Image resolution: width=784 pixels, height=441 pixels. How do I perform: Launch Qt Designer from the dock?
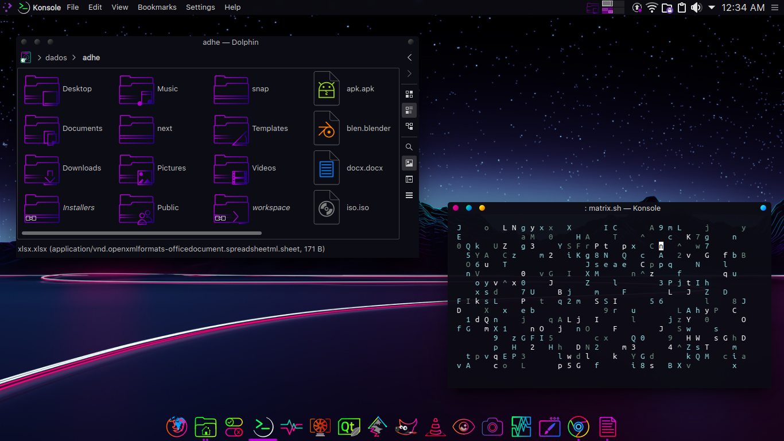tap(349, 427)
